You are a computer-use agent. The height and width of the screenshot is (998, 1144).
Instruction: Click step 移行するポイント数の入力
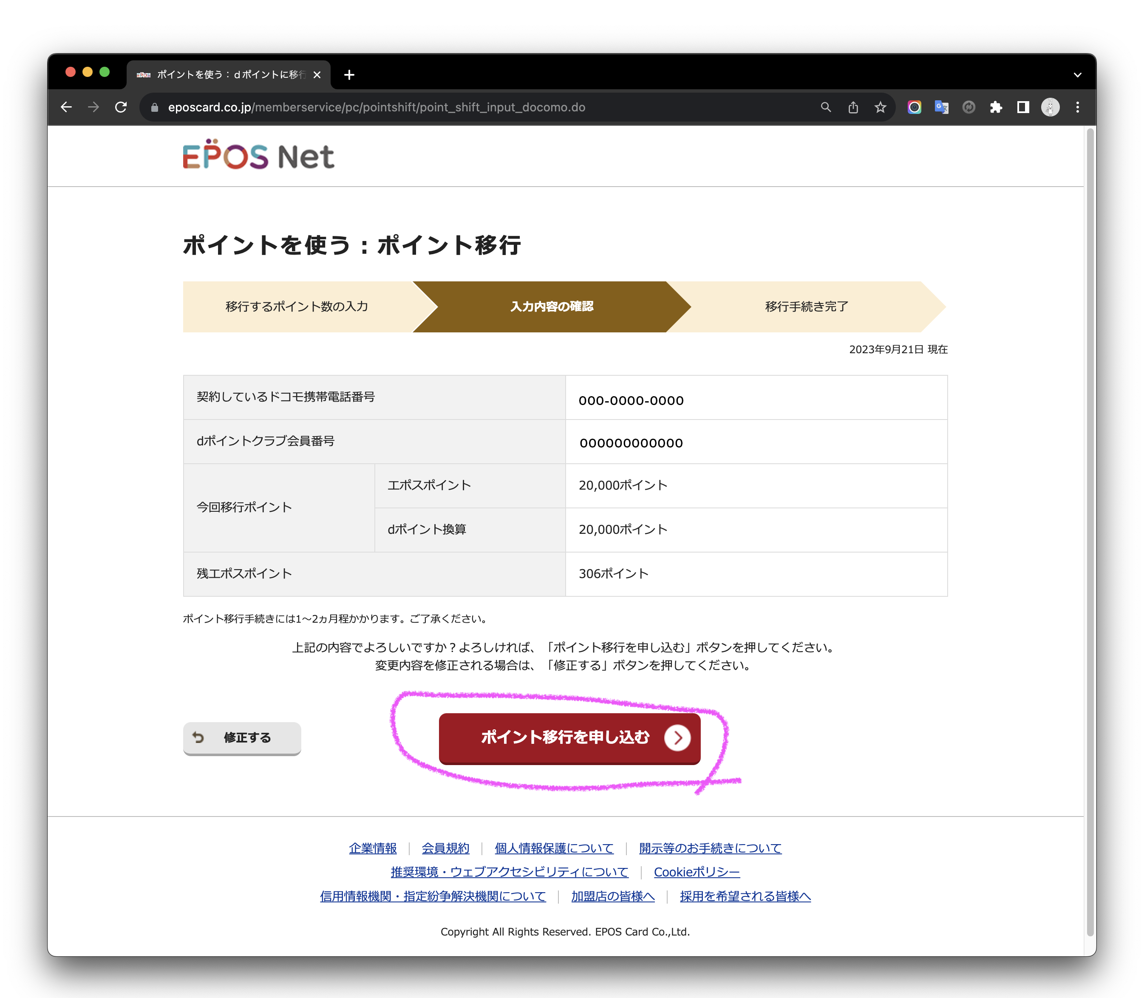[297, 306]
